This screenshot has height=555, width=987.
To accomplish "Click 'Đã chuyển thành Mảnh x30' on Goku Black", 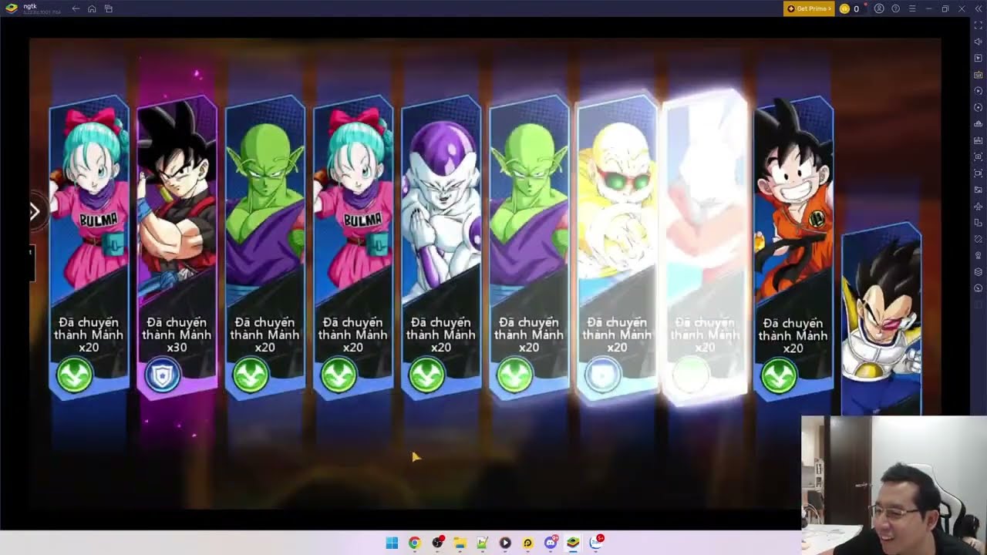I will (177, 335).
